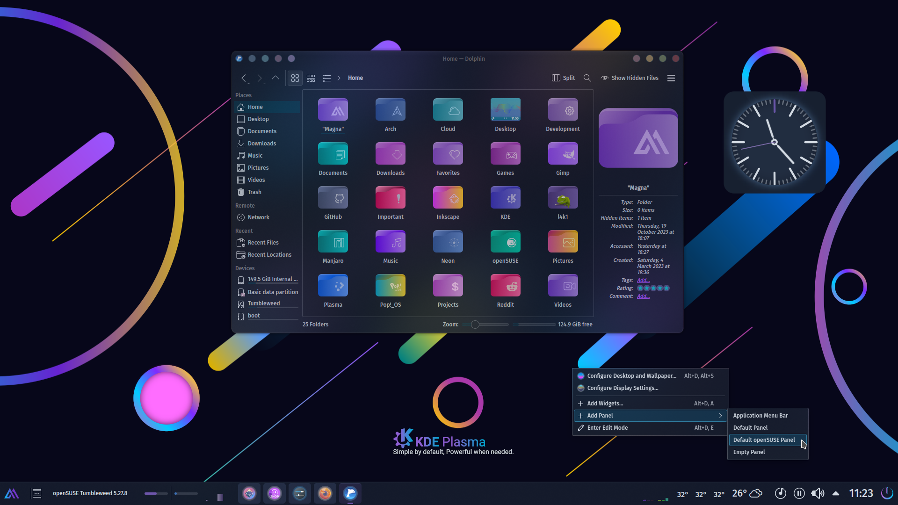Image resolution: width=898 pixels, height=505 pixels.
Task: Select the Manjaro folder icon
Action: click(x=333, y=242)
